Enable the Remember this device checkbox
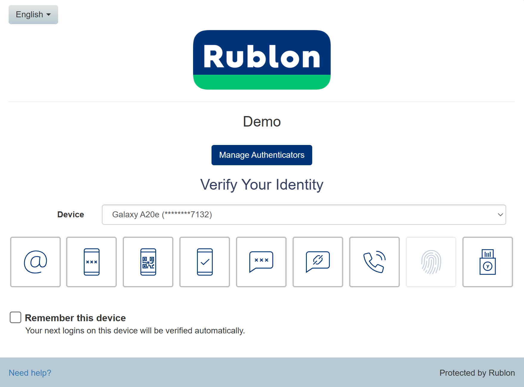The height and width of the screenshot is (387, 524). (15, 317)
